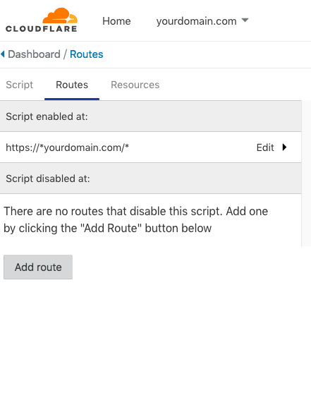Image resolution: width=311 pixels, height=405 pixels.
Task: Click the Routes breadcrumb link
Action: pos(87,54)
